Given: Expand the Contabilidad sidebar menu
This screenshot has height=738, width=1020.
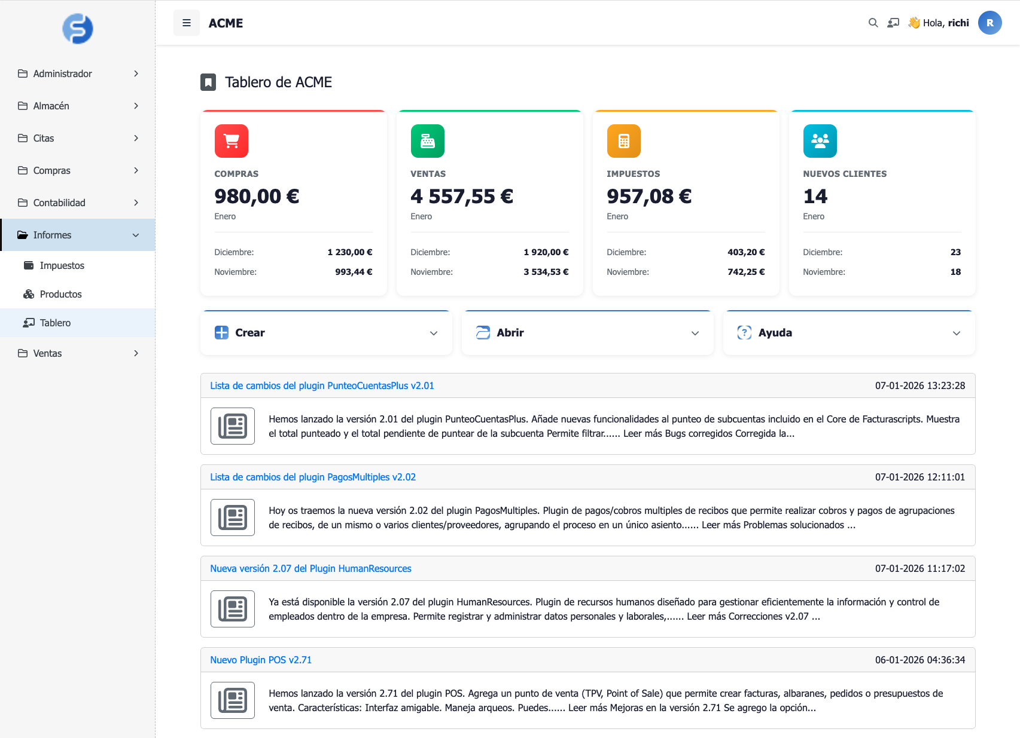Looking at the screenshot, I should coord(78,203).
